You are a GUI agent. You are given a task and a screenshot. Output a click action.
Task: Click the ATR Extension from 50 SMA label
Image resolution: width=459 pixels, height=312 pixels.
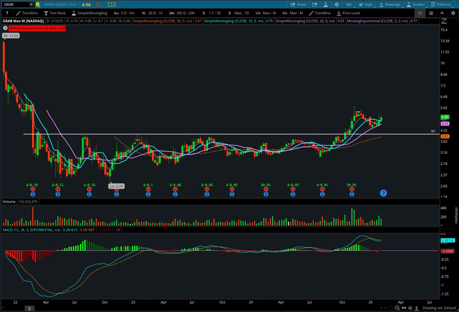pos(37,28)
